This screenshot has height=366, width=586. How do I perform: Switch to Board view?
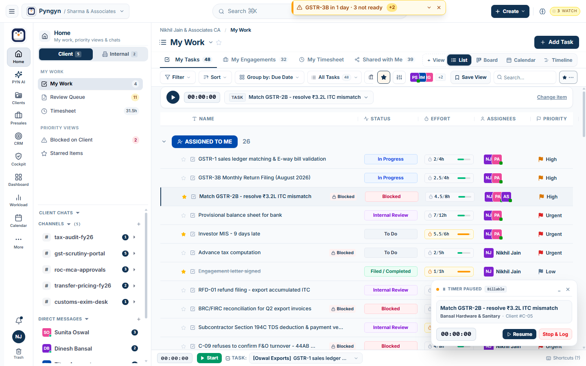tap(487, 60)
